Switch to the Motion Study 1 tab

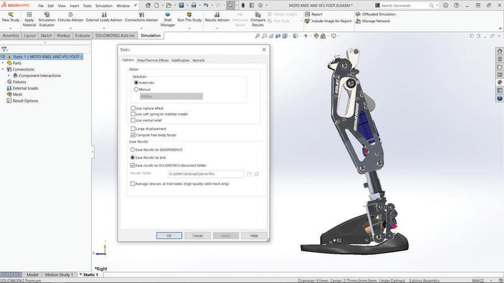pyautogui.click(x=59, y=275)
